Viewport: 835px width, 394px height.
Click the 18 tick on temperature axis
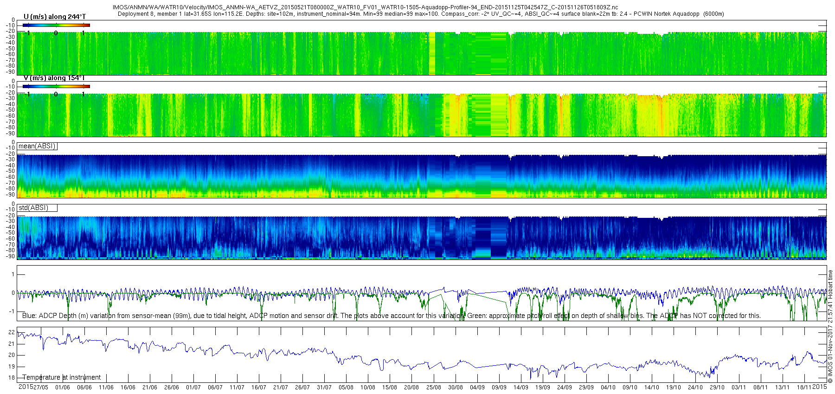click(x=13, y=378)
